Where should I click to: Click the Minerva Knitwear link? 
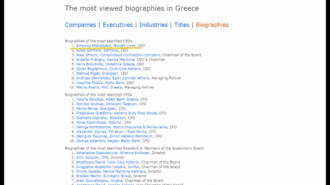point(135,153)
